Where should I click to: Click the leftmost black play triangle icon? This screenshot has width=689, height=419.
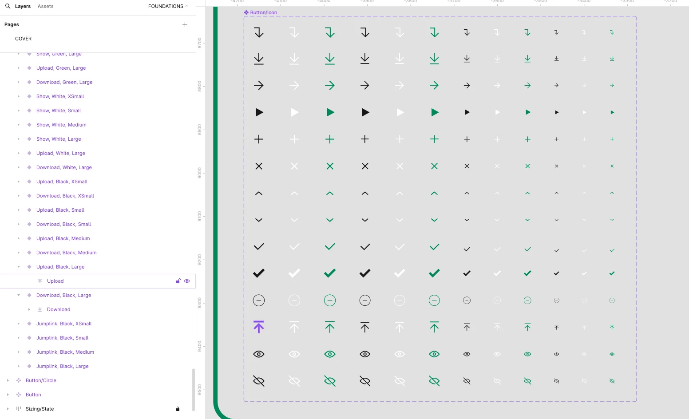click(259, 112)
